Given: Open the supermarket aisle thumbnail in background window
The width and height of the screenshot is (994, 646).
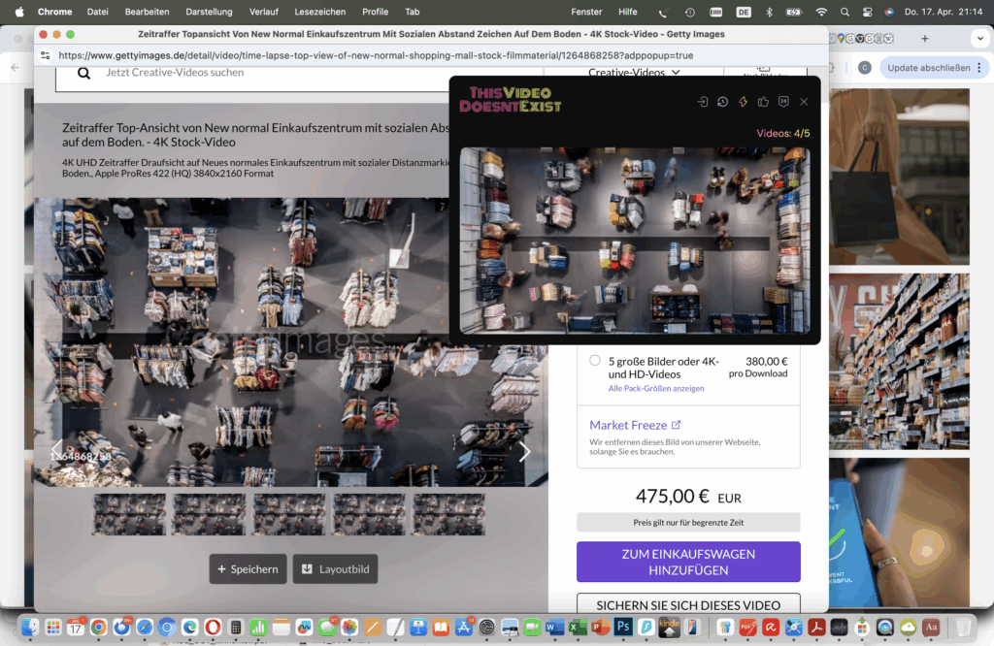Looking at the screenshot, I should click(899, 362).
